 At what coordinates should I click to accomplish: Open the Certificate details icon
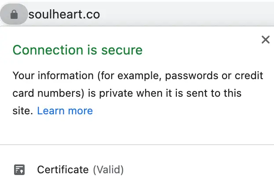[19, 170]
